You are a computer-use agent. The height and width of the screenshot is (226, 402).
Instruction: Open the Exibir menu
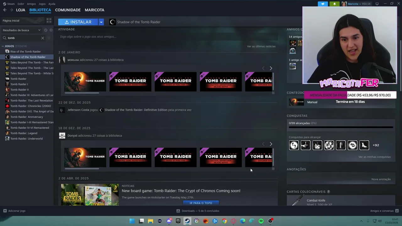click(21, 4)
